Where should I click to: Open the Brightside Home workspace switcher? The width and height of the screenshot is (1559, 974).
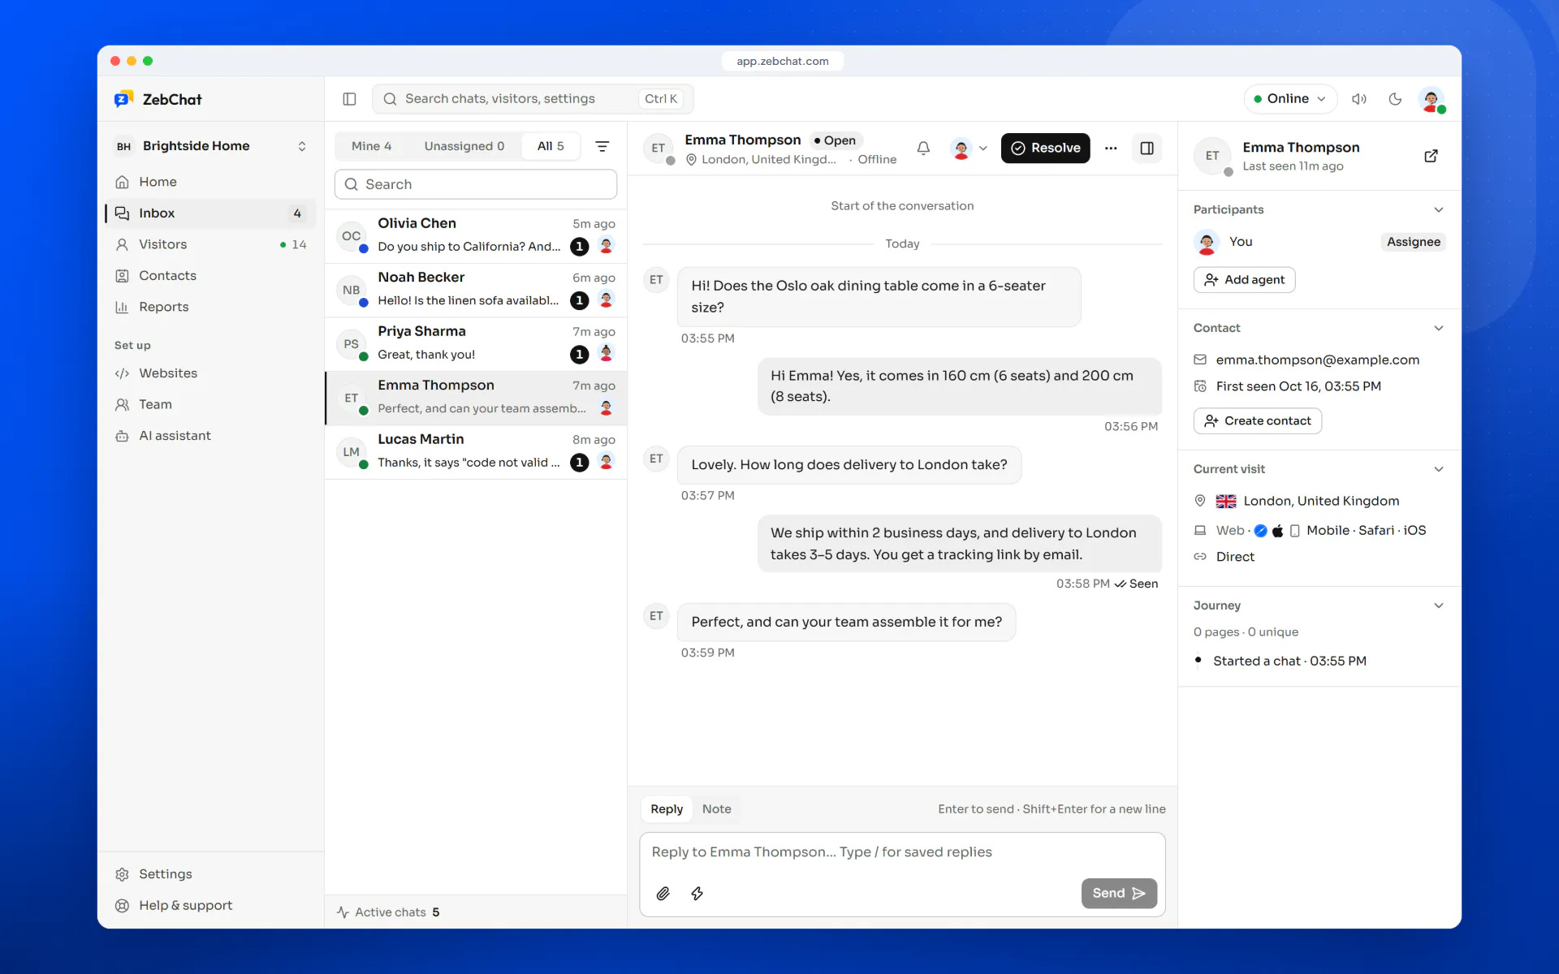tap(211, 146)
